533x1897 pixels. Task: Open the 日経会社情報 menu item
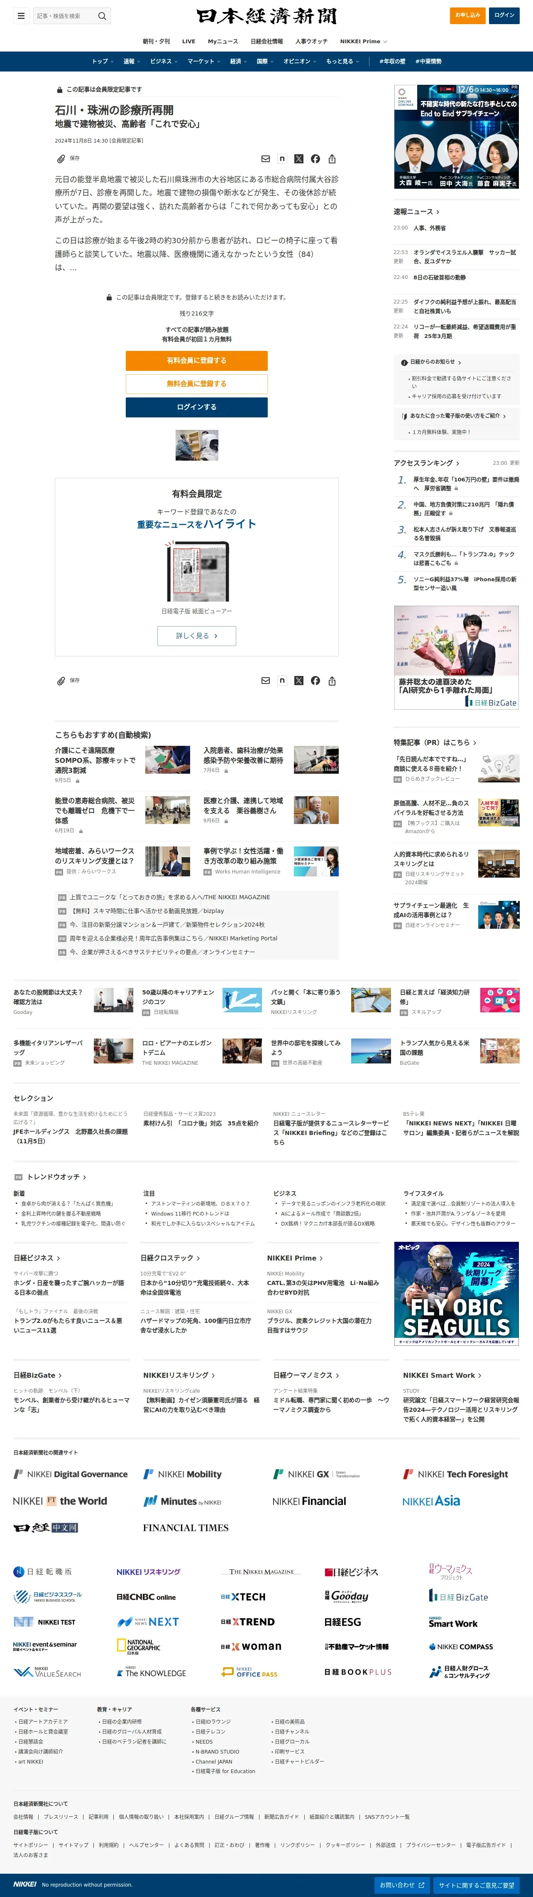tap(267, 41)
